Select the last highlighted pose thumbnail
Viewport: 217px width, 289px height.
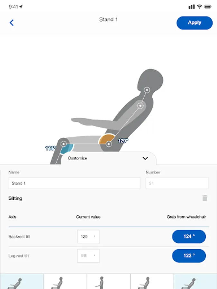pyautogui.click(x=195, y=282)
